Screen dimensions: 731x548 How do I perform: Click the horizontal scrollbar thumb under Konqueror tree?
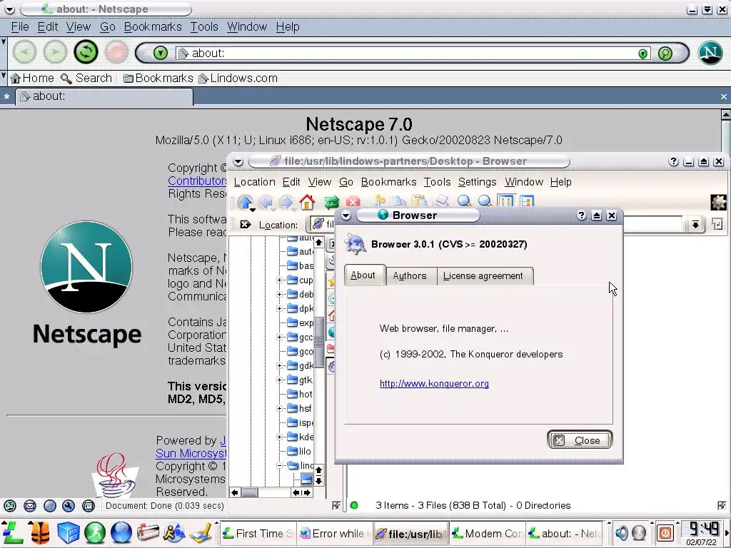[x=250, y=492]
